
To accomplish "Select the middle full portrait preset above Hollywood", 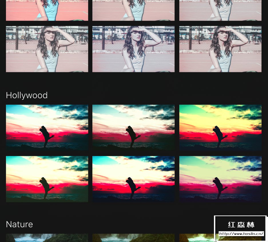I will pos(134,49).
